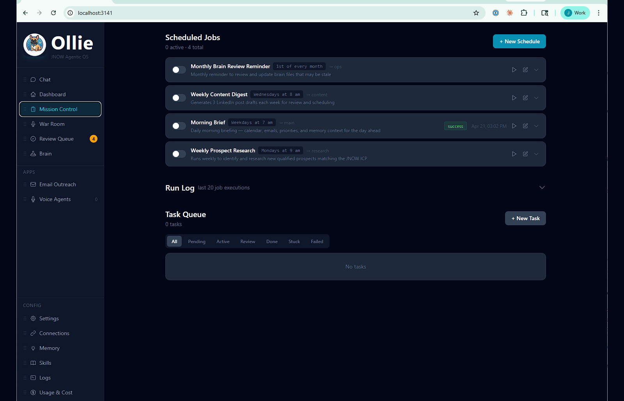Expand Weekly Prospect Research details

coord(536,154)
